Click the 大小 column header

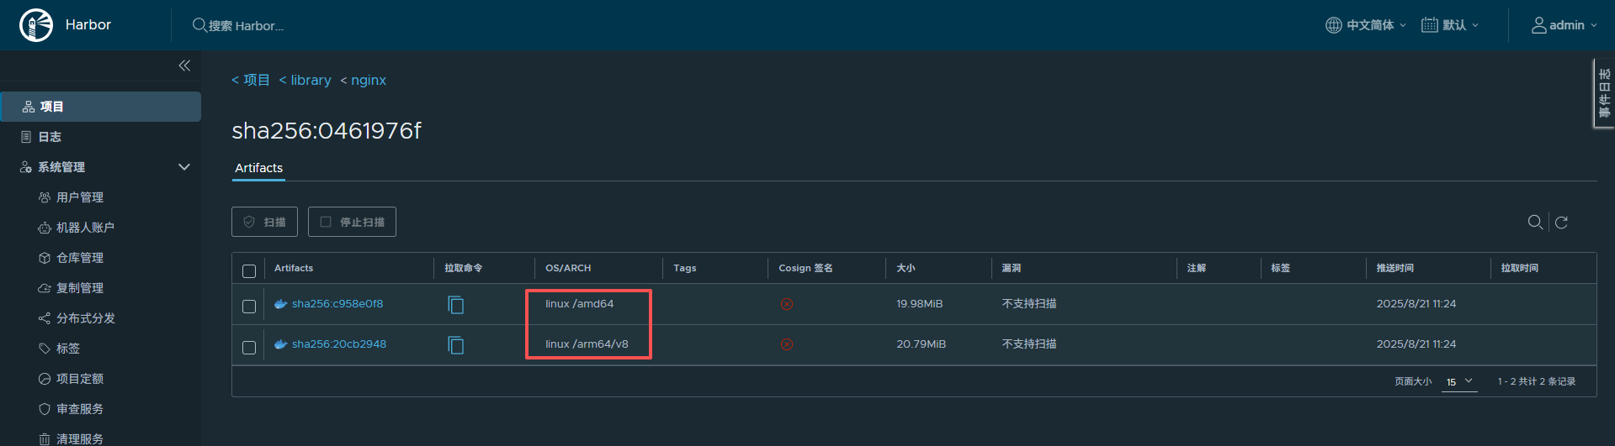coord(906,268)
